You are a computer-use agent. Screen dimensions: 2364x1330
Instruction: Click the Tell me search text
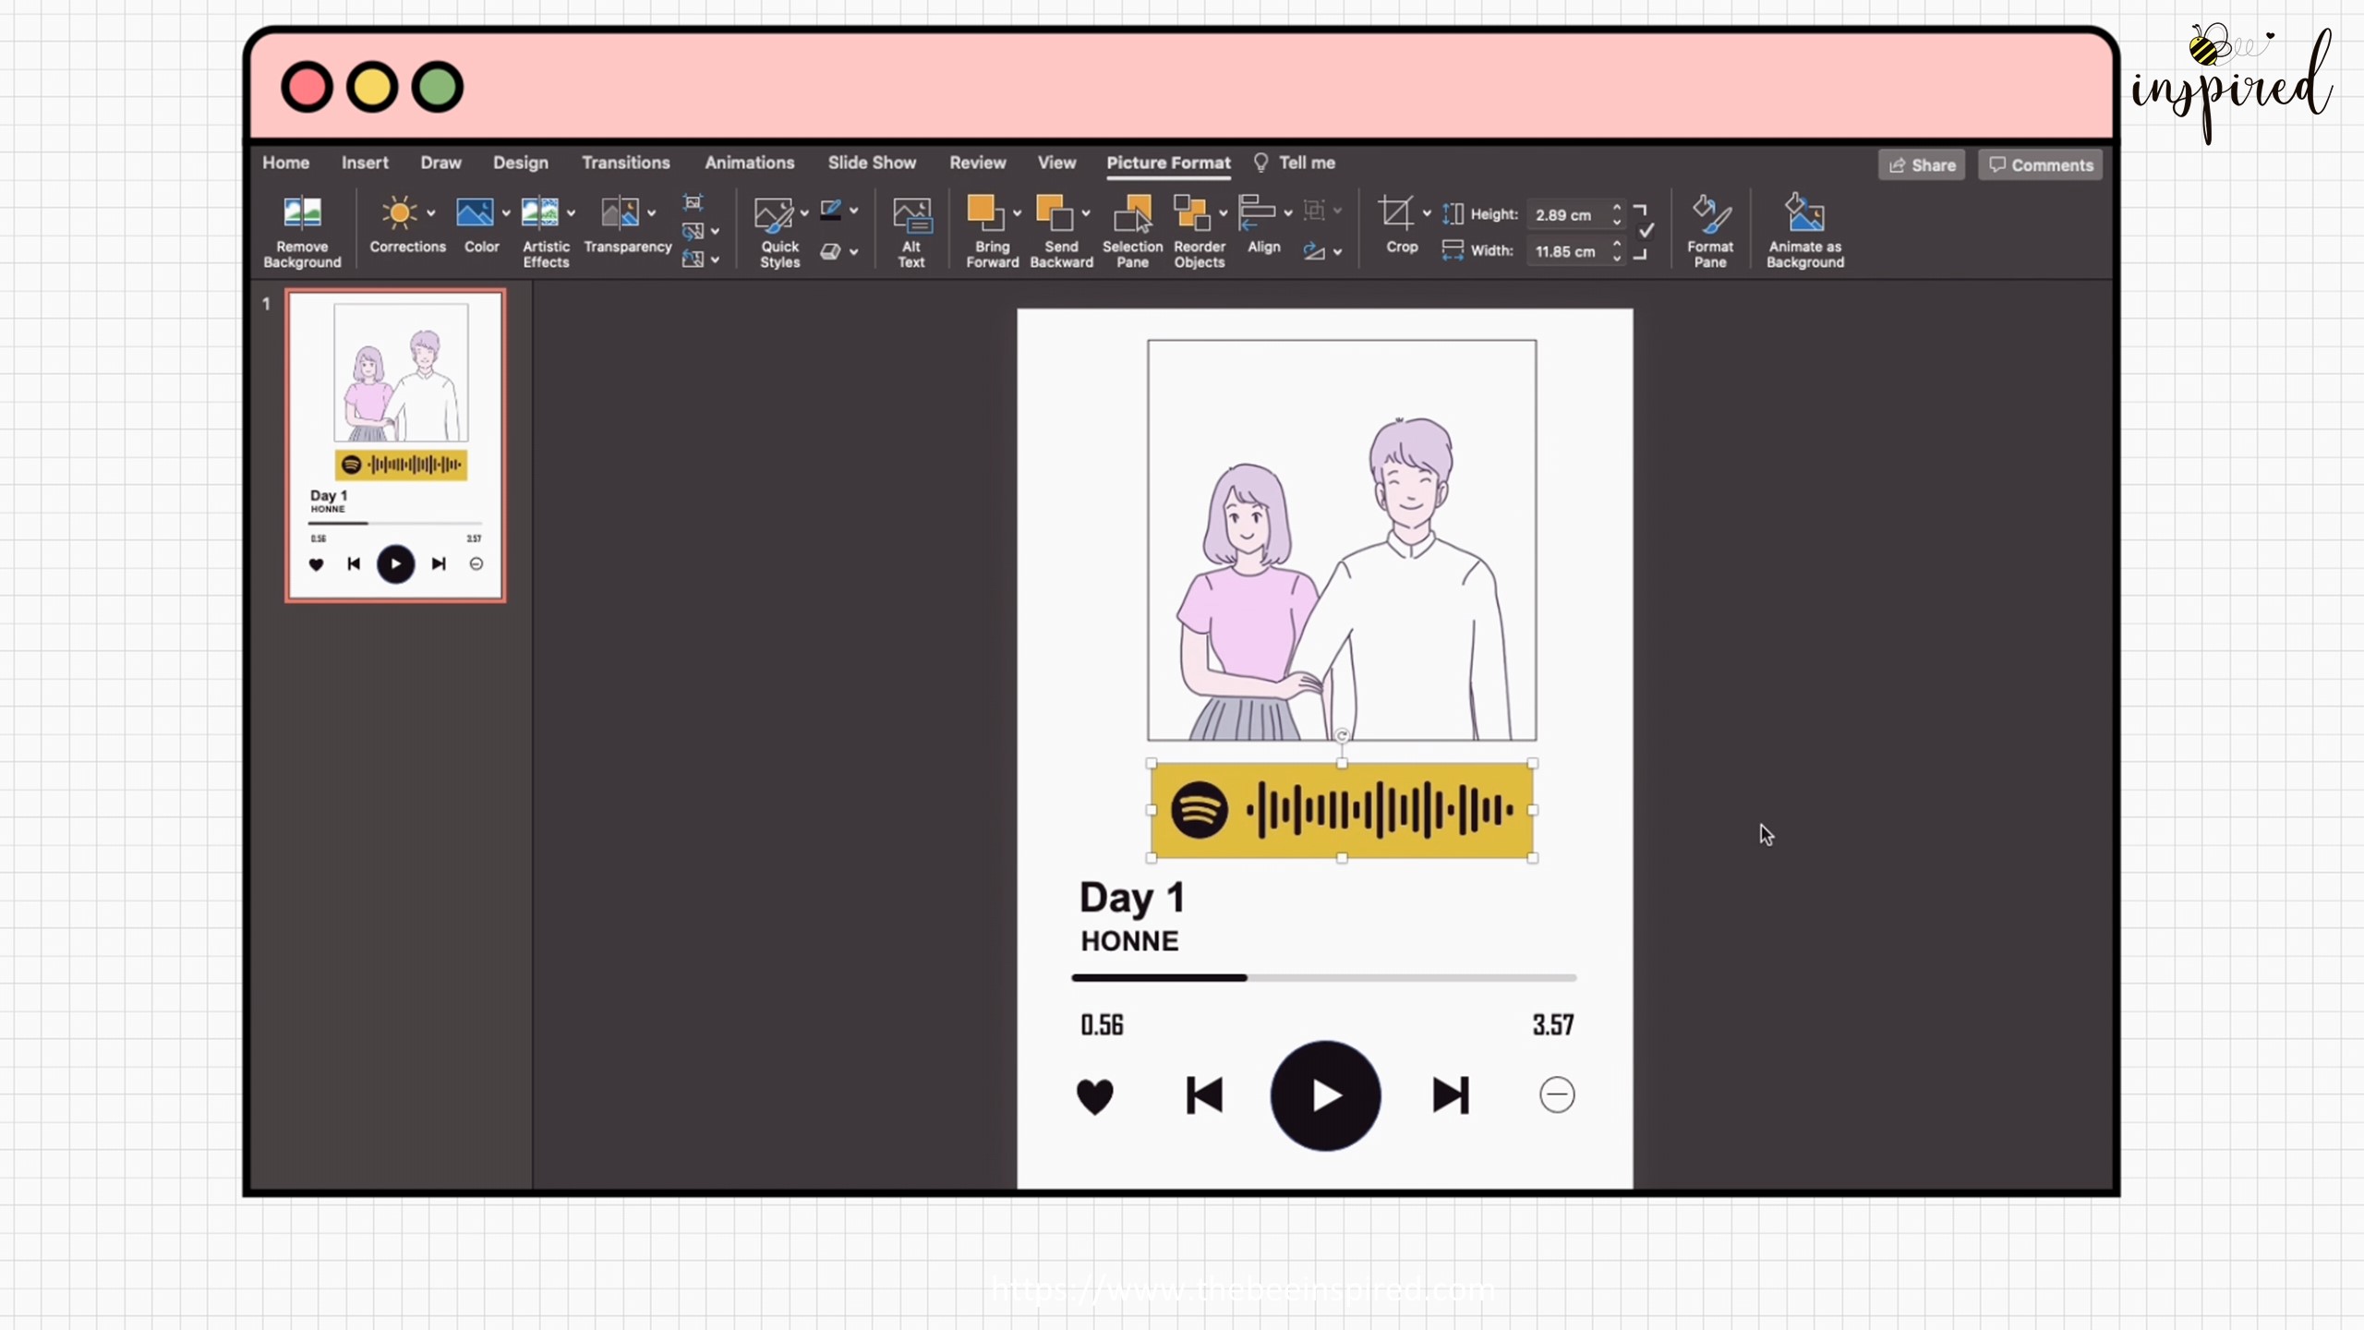[1307, 163]
